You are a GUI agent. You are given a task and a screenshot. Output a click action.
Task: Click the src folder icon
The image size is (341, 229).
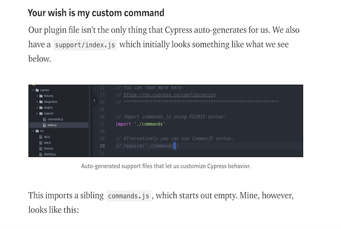coord(37,131)
